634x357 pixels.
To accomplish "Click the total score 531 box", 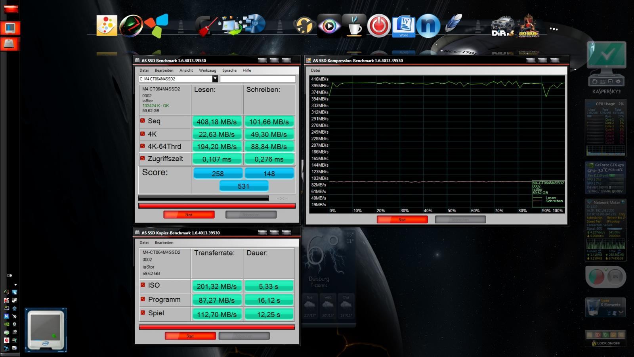I will pyautogui.click(x=244, y=186).
